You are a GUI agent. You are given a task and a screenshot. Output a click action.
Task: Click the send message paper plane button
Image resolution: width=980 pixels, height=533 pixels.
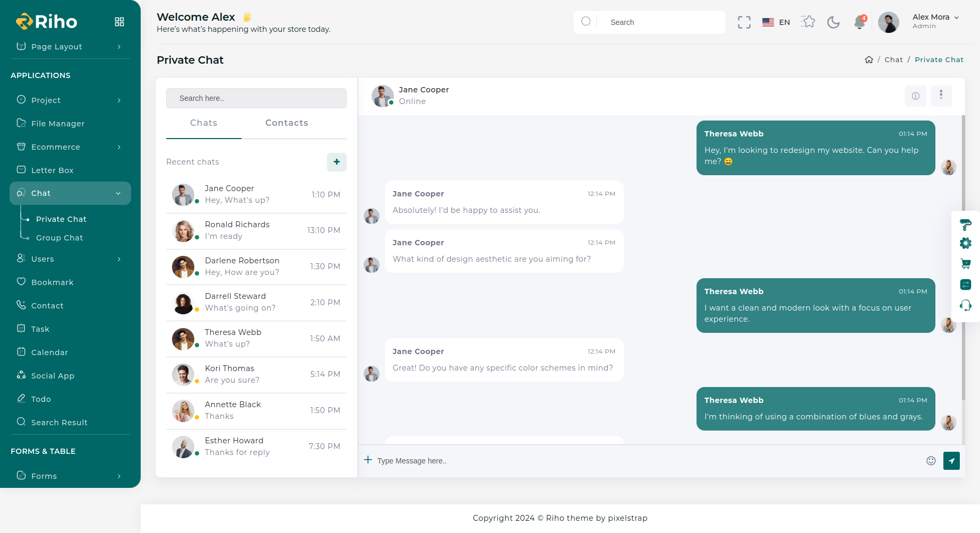951,461
